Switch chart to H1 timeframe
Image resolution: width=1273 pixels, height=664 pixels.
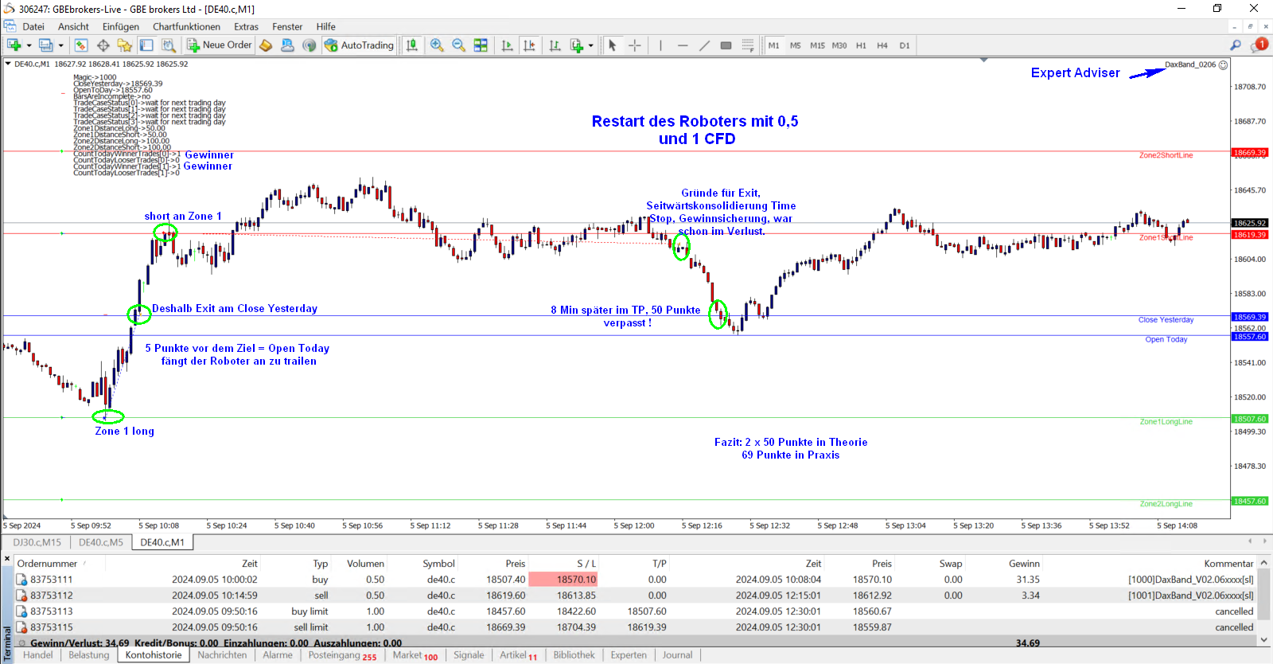click(x=861, y=45)
